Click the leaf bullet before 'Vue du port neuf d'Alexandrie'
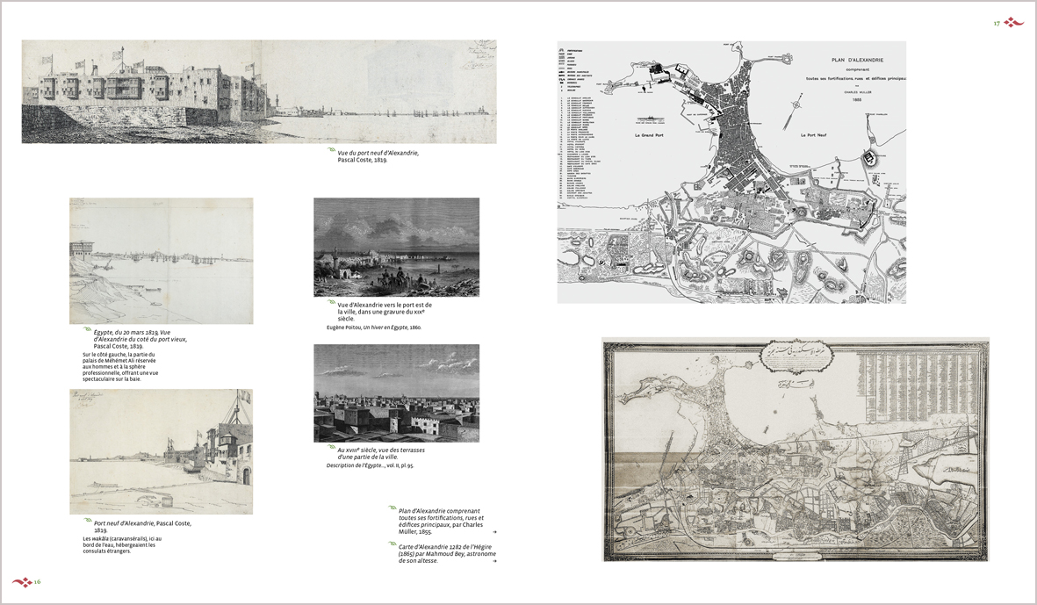This screenshot has height=605, width=1037. tap(331, 151)
